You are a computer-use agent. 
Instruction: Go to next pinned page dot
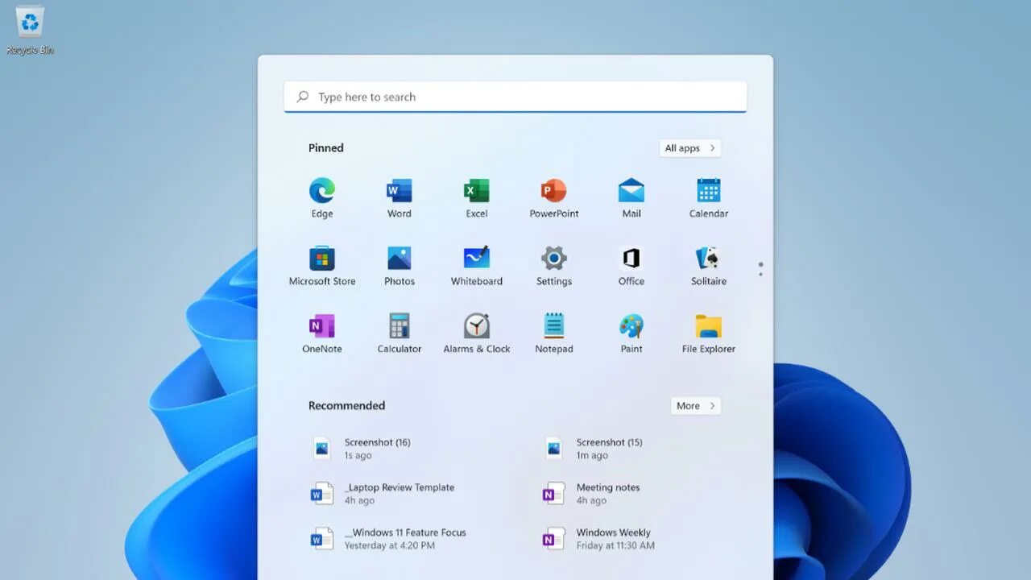pos(760,275)
